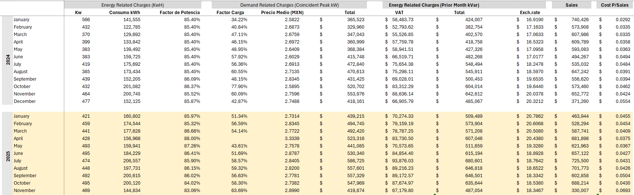Select the blank Factor Carga cell for April 2025
The height and width of the screenshot is (195, 634).
(230, 139)
